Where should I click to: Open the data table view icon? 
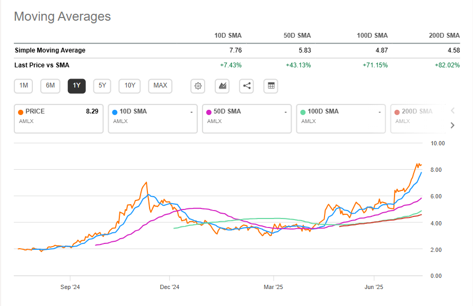pyautogui.click(x=270, y=86)
